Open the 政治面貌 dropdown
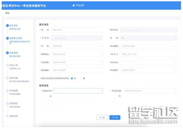183x128 pixels. [149, 46]
